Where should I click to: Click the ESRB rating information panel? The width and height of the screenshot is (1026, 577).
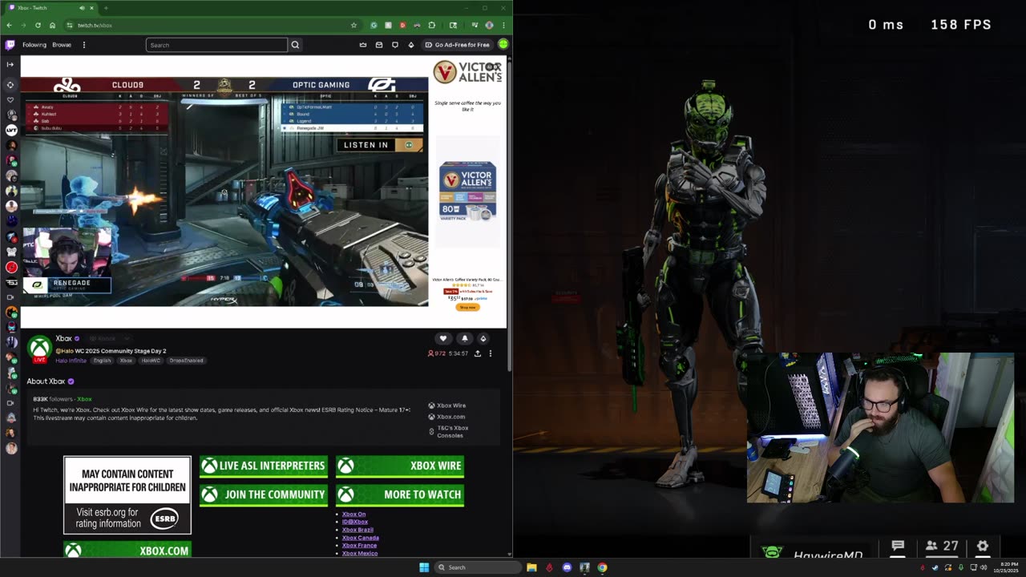127,495
